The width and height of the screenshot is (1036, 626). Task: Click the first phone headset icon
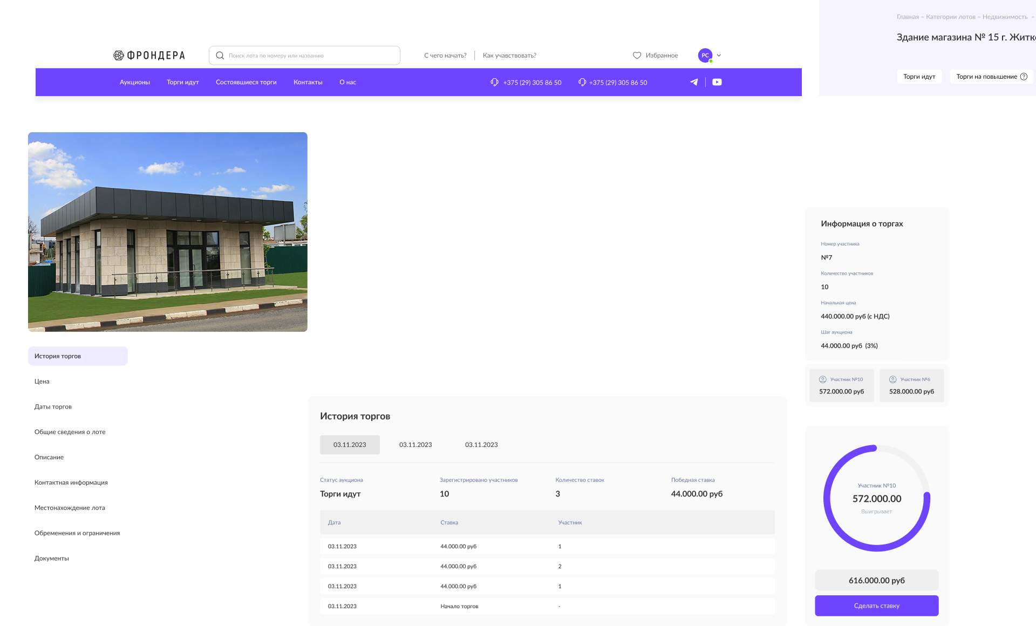click(x=494, y=82)
